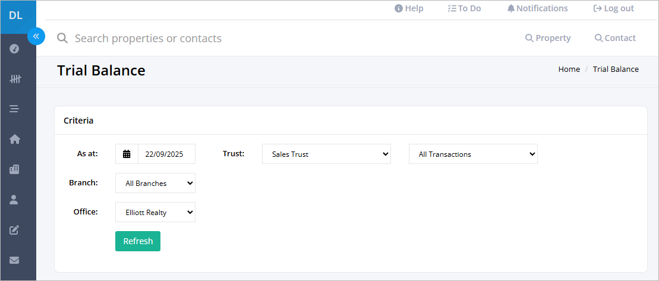This screenshot has width=659, height=281.
Task: Collapse the sidebar with the double-chevron button
Action: click(x=36, y=36)
